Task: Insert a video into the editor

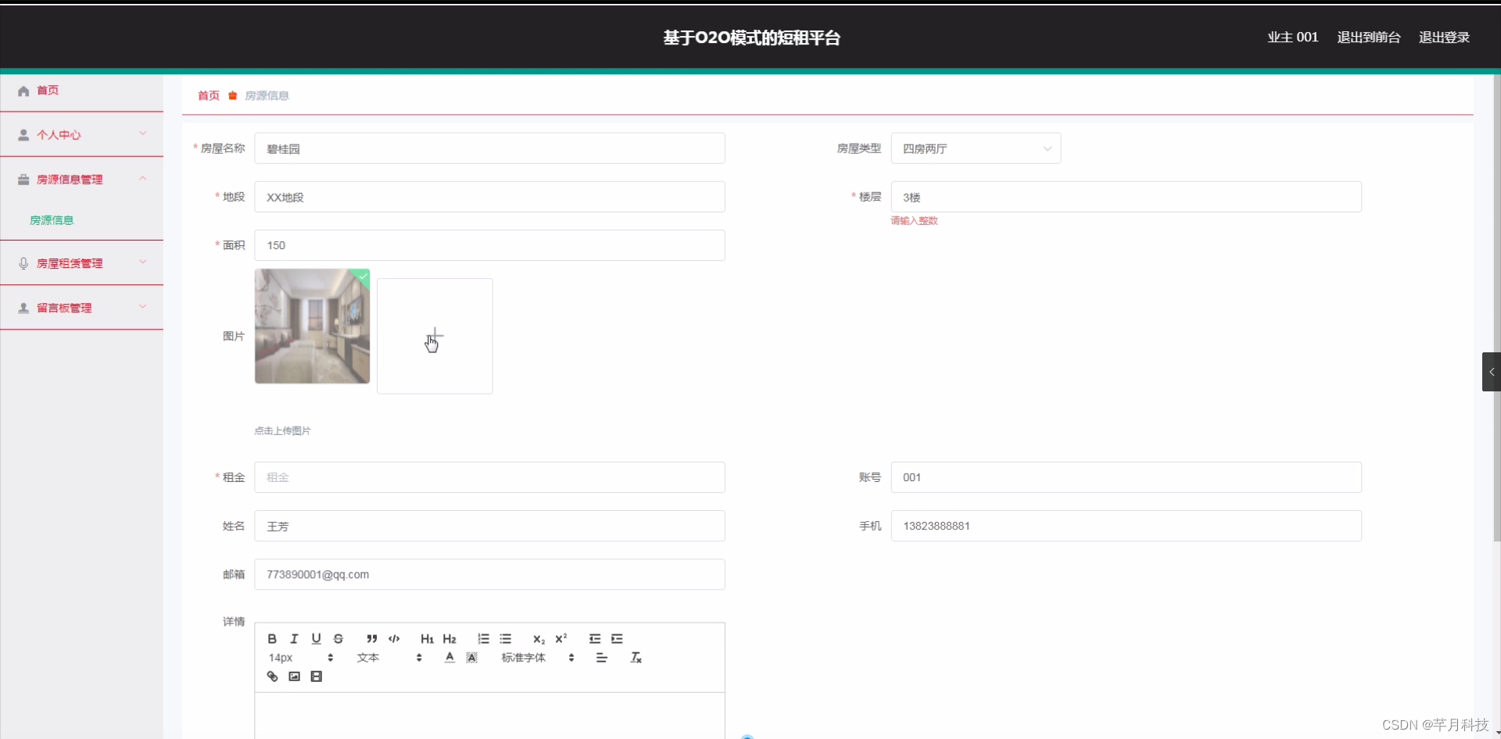Action: tap(316, 677)
